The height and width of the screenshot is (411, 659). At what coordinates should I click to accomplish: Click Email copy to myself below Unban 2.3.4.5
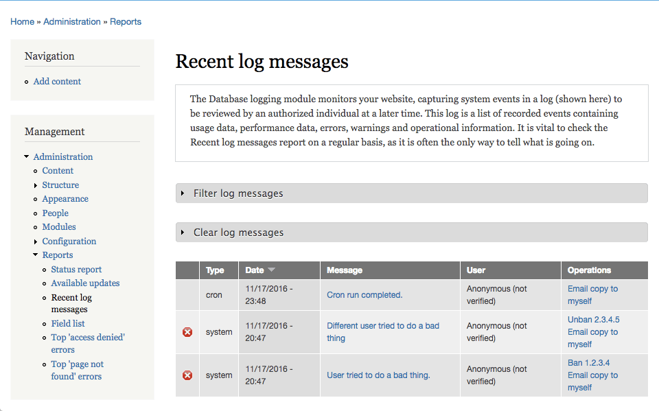coord(592,338)
